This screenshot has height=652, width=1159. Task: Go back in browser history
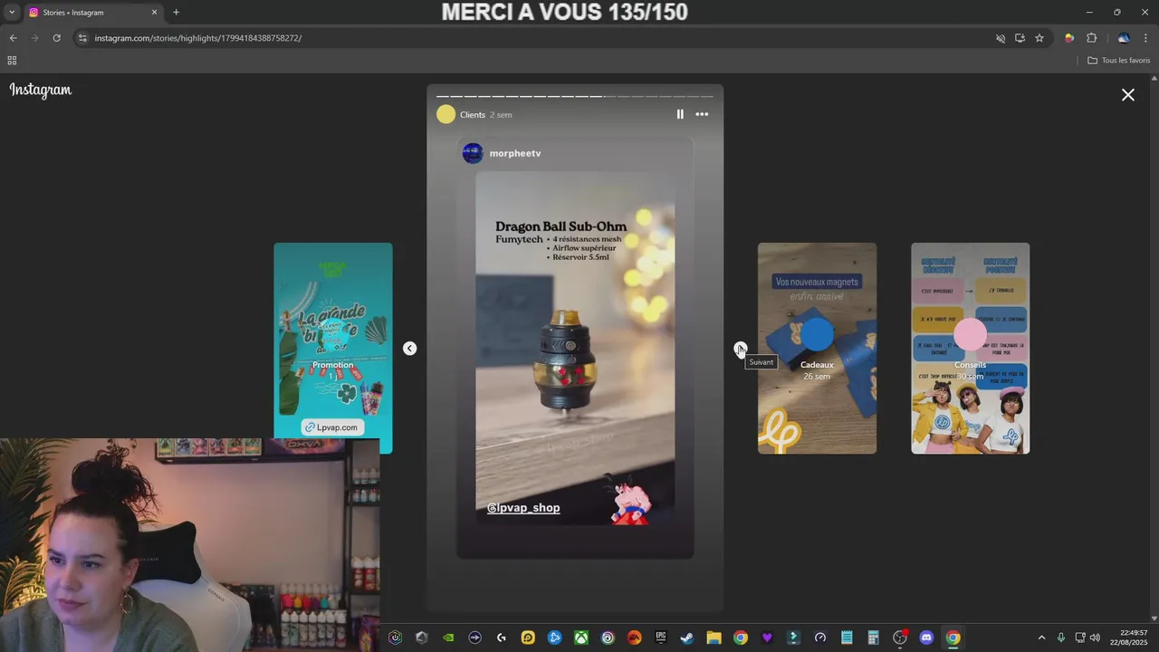coord(13,38)
